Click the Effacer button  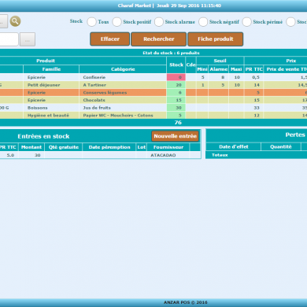click(x=110, y=39)
